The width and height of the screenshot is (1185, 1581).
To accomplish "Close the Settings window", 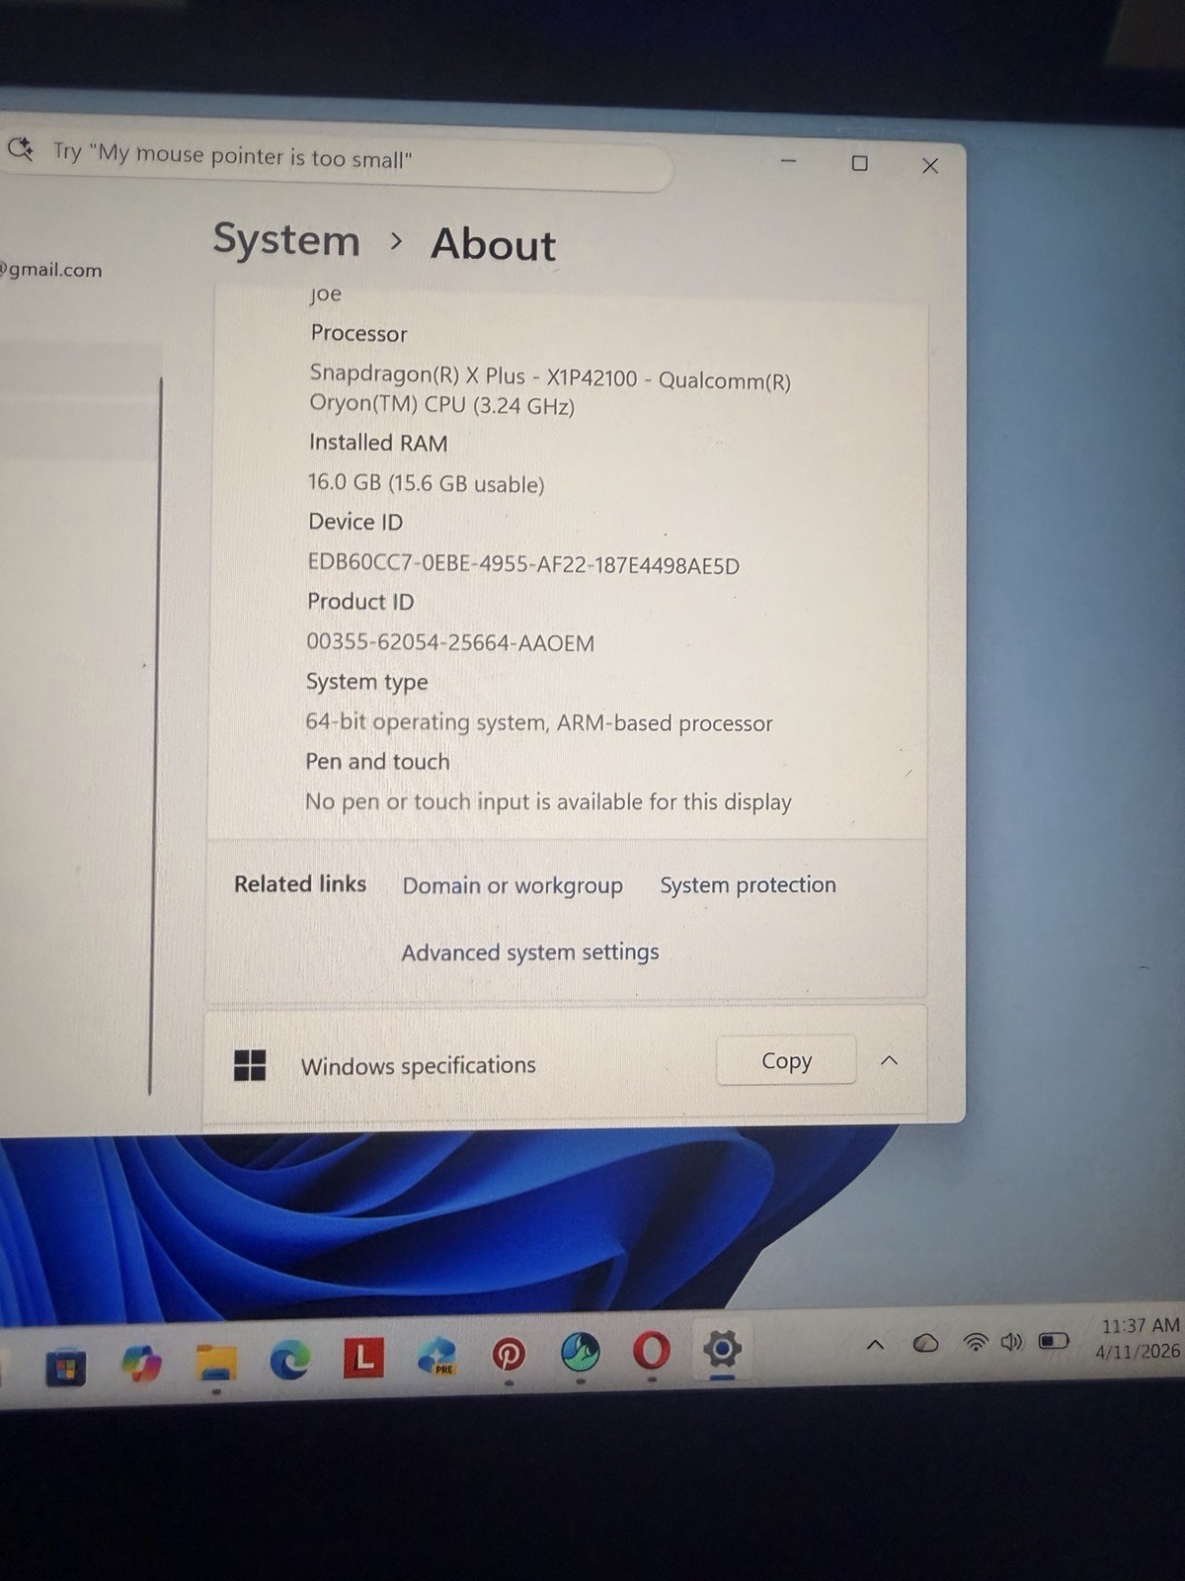I will 929,166.
